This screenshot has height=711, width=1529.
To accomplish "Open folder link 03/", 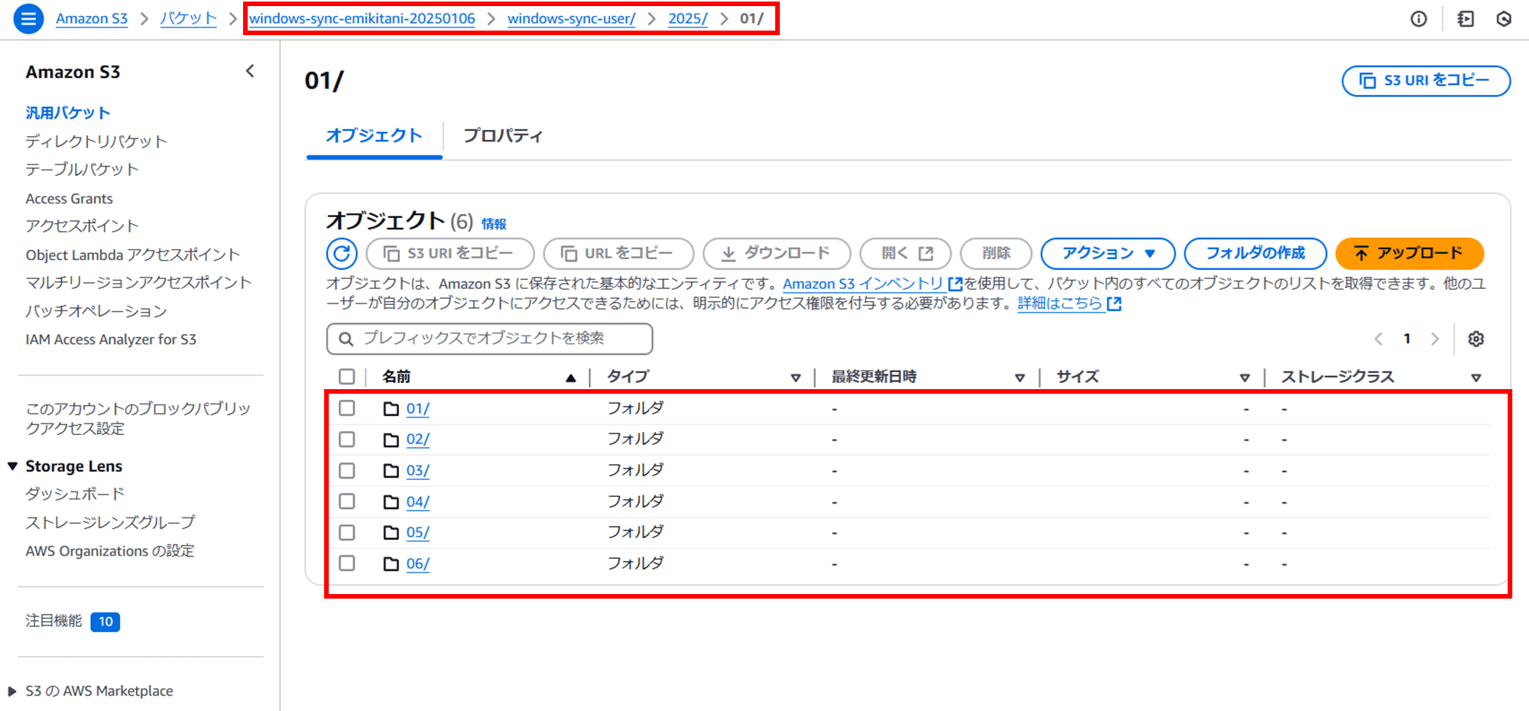I will tap(417, 471).
